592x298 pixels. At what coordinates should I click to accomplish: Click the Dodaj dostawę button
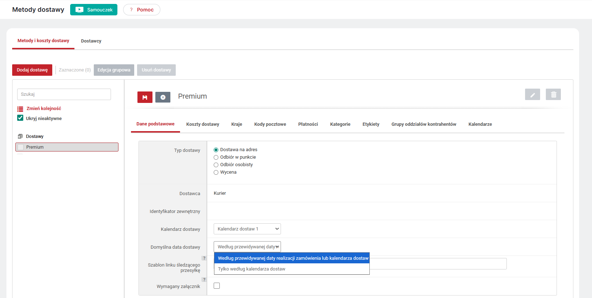32,70
